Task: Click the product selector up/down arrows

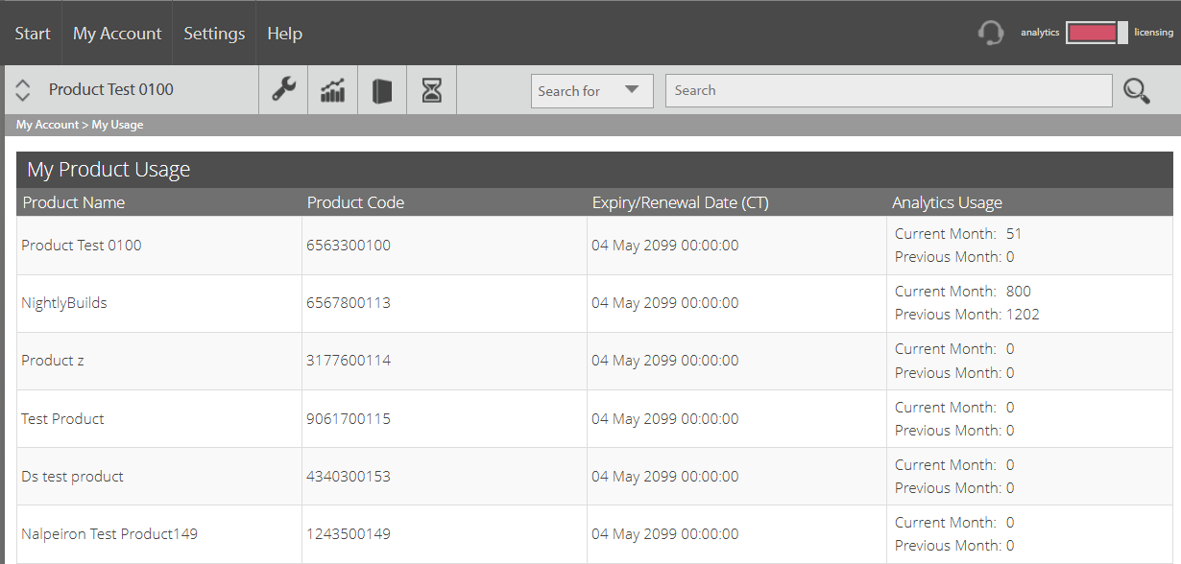Action: tap(23, 90)
